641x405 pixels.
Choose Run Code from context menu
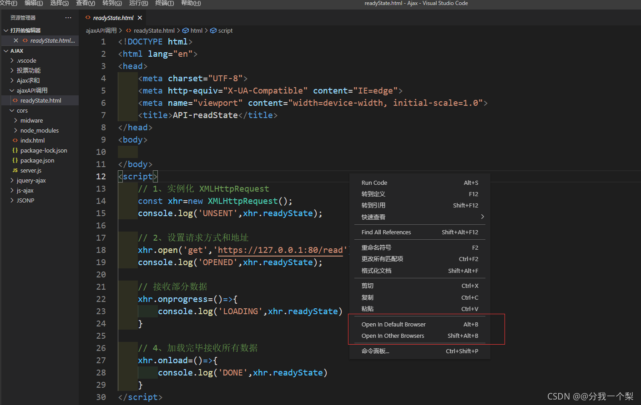(419, 183)
